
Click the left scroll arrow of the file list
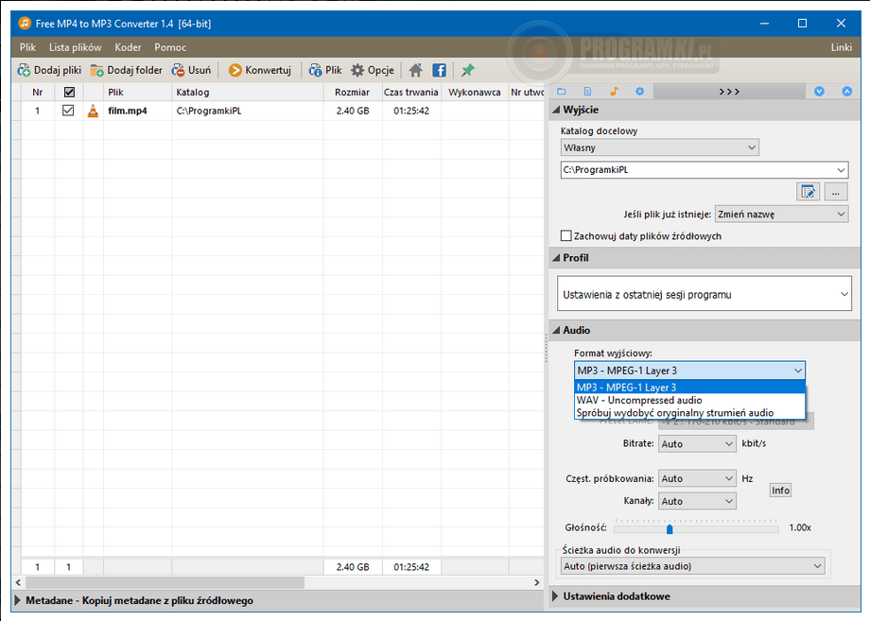pyautogui.click(x=18, y=582)
